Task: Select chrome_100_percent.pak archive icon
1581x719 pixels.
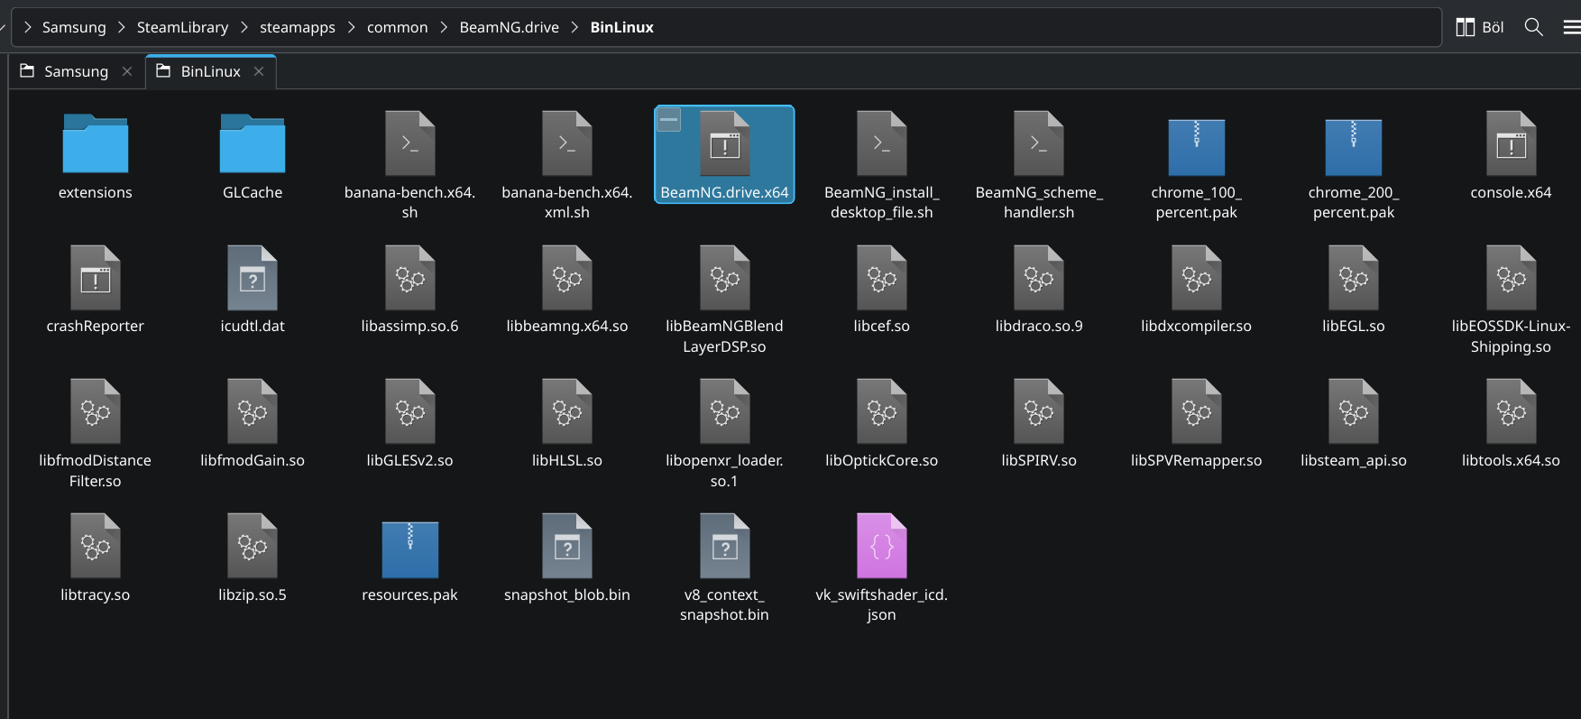Action: coord(1197,147)
